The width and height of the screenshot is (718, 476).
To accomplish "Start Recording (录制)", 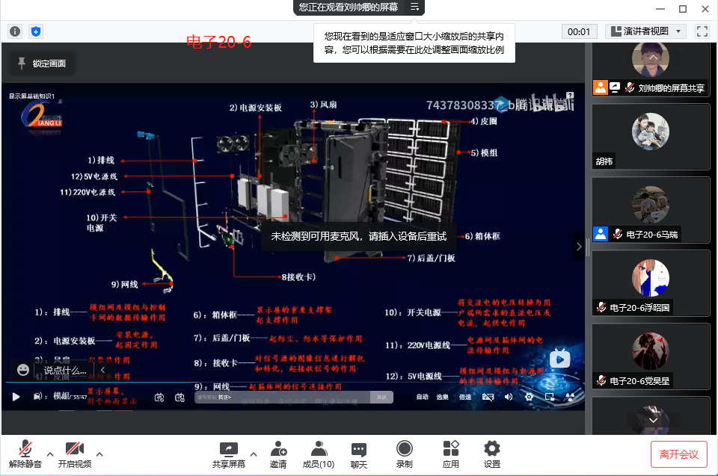I will 404,454.
